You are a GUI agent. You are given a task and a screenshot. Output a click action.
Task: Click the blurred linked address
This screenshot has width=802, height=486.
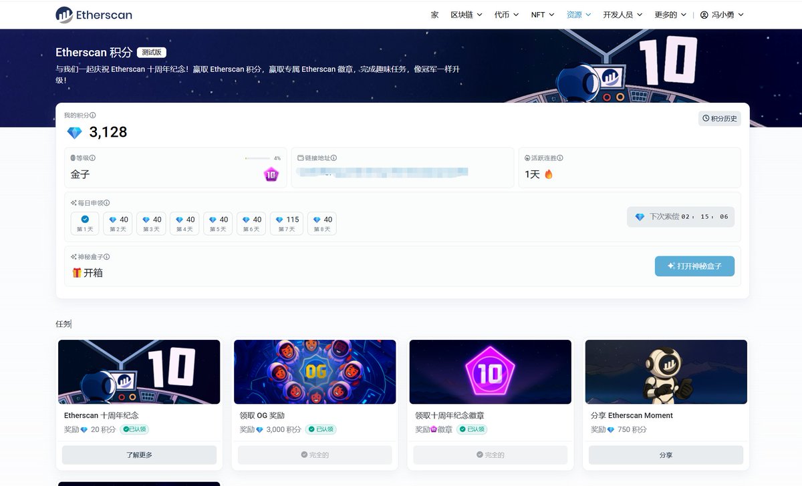pos(383,172)
